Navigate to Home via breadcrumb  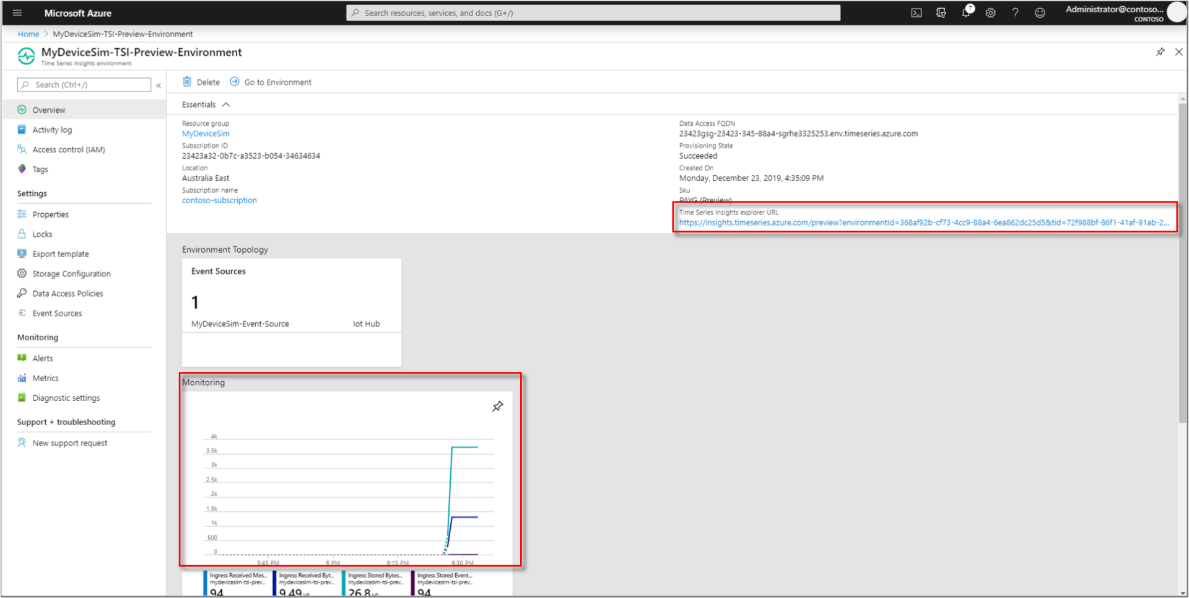click(28, 33)
